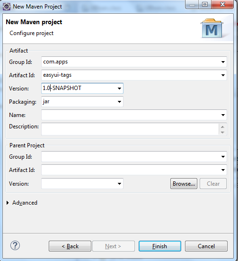The image size is (238, 261).
Task: Click the help question mark icon
Action: [15, 245]
